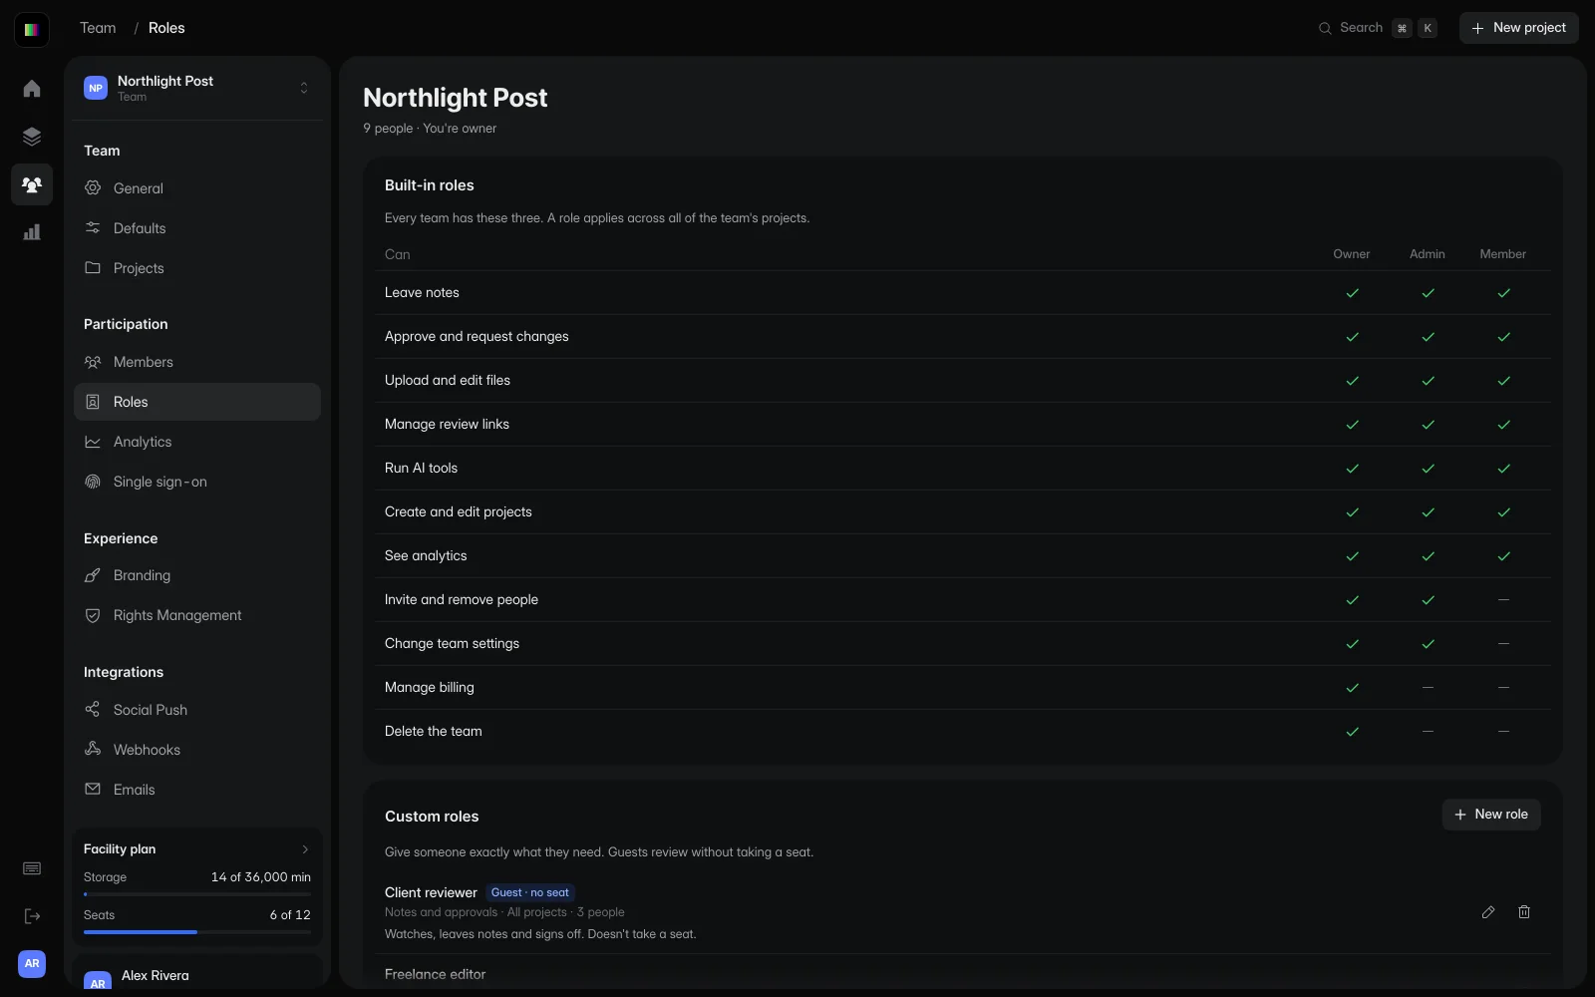Click the app logo icon

[x=32, y=29]
